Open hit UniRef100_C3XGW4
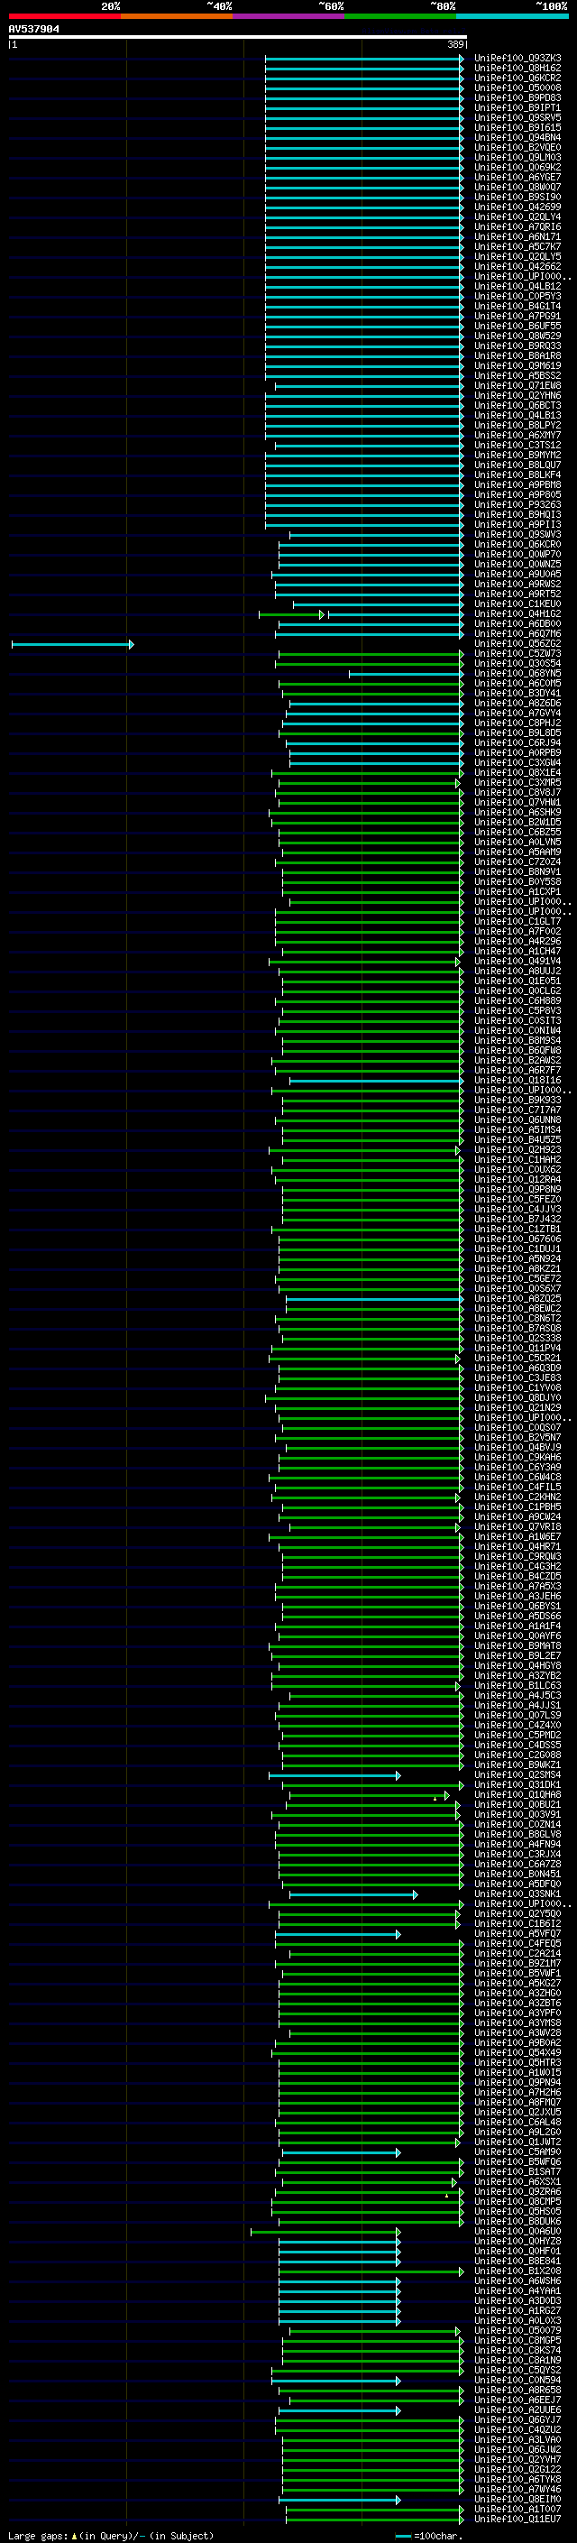 coord(517,763)
